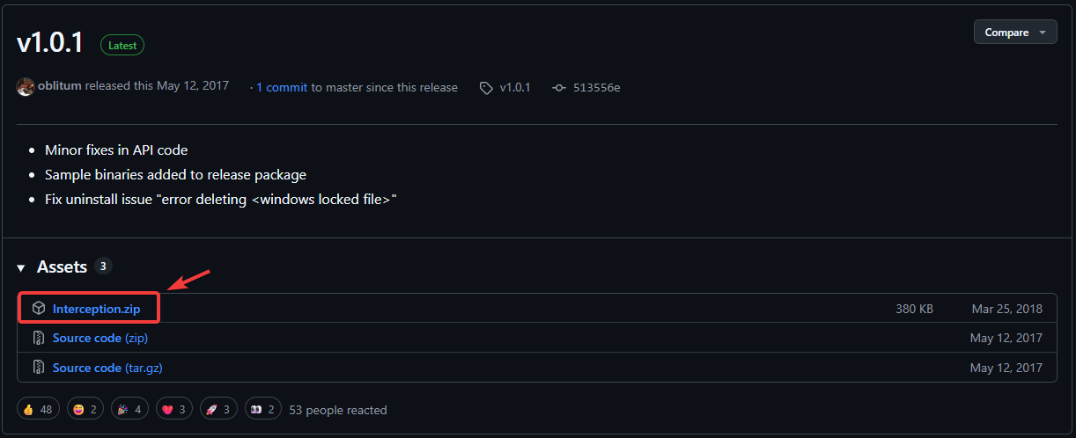Viewport: 1076px width, 438px height.
Task: Open the oblitum profile link
Action: pos(60,86)
